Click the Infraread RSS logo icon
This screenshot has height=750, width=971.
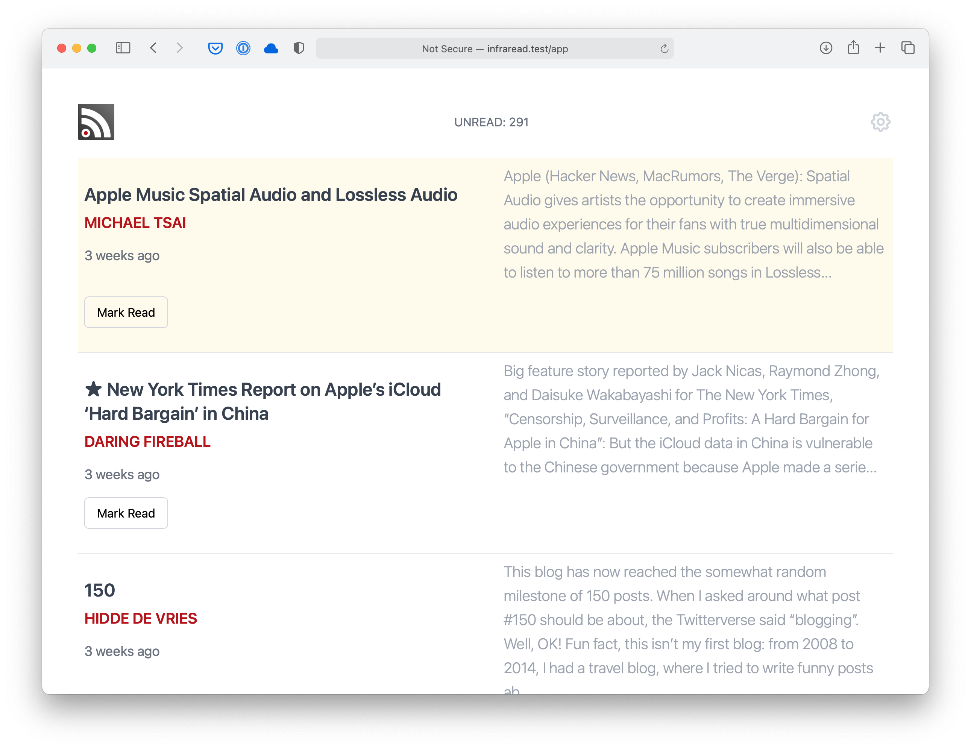tap(96, 122)
